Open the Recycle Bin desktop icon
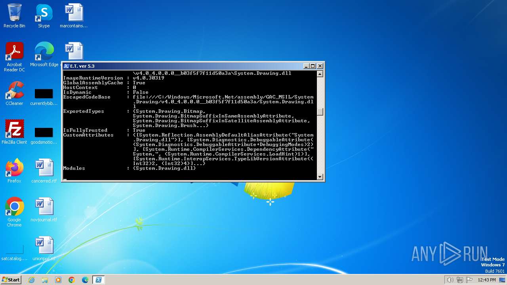The width and height of the screenshot is (507, 285). coord(14,16)
